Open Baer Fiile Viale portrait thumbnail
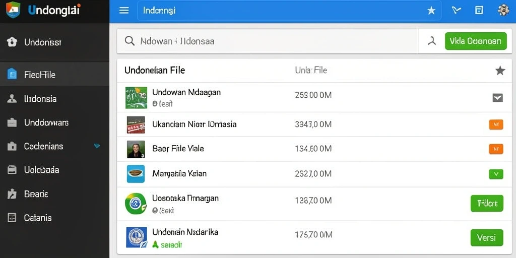Image resolution: width=516 pixels, height=258 pixels. click(136, 149)
